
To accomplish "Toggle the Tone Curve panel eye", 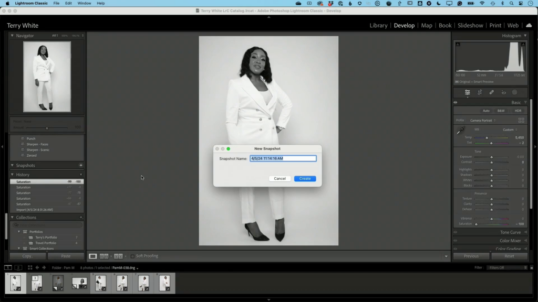I will [x=456, y=232].
